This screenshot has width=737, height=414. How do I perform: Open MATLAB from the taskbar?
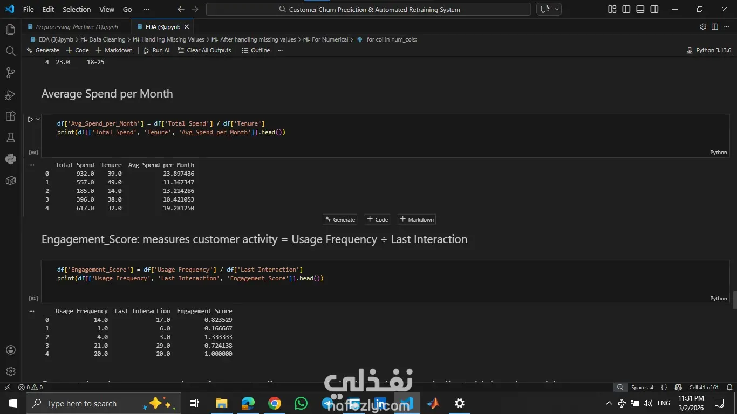[x=433, y=403]
